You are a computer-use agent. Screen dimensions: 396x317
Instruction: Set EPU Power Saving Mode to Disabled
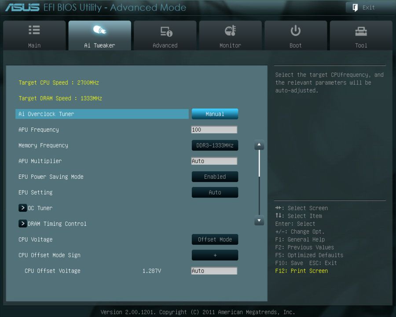215,177
